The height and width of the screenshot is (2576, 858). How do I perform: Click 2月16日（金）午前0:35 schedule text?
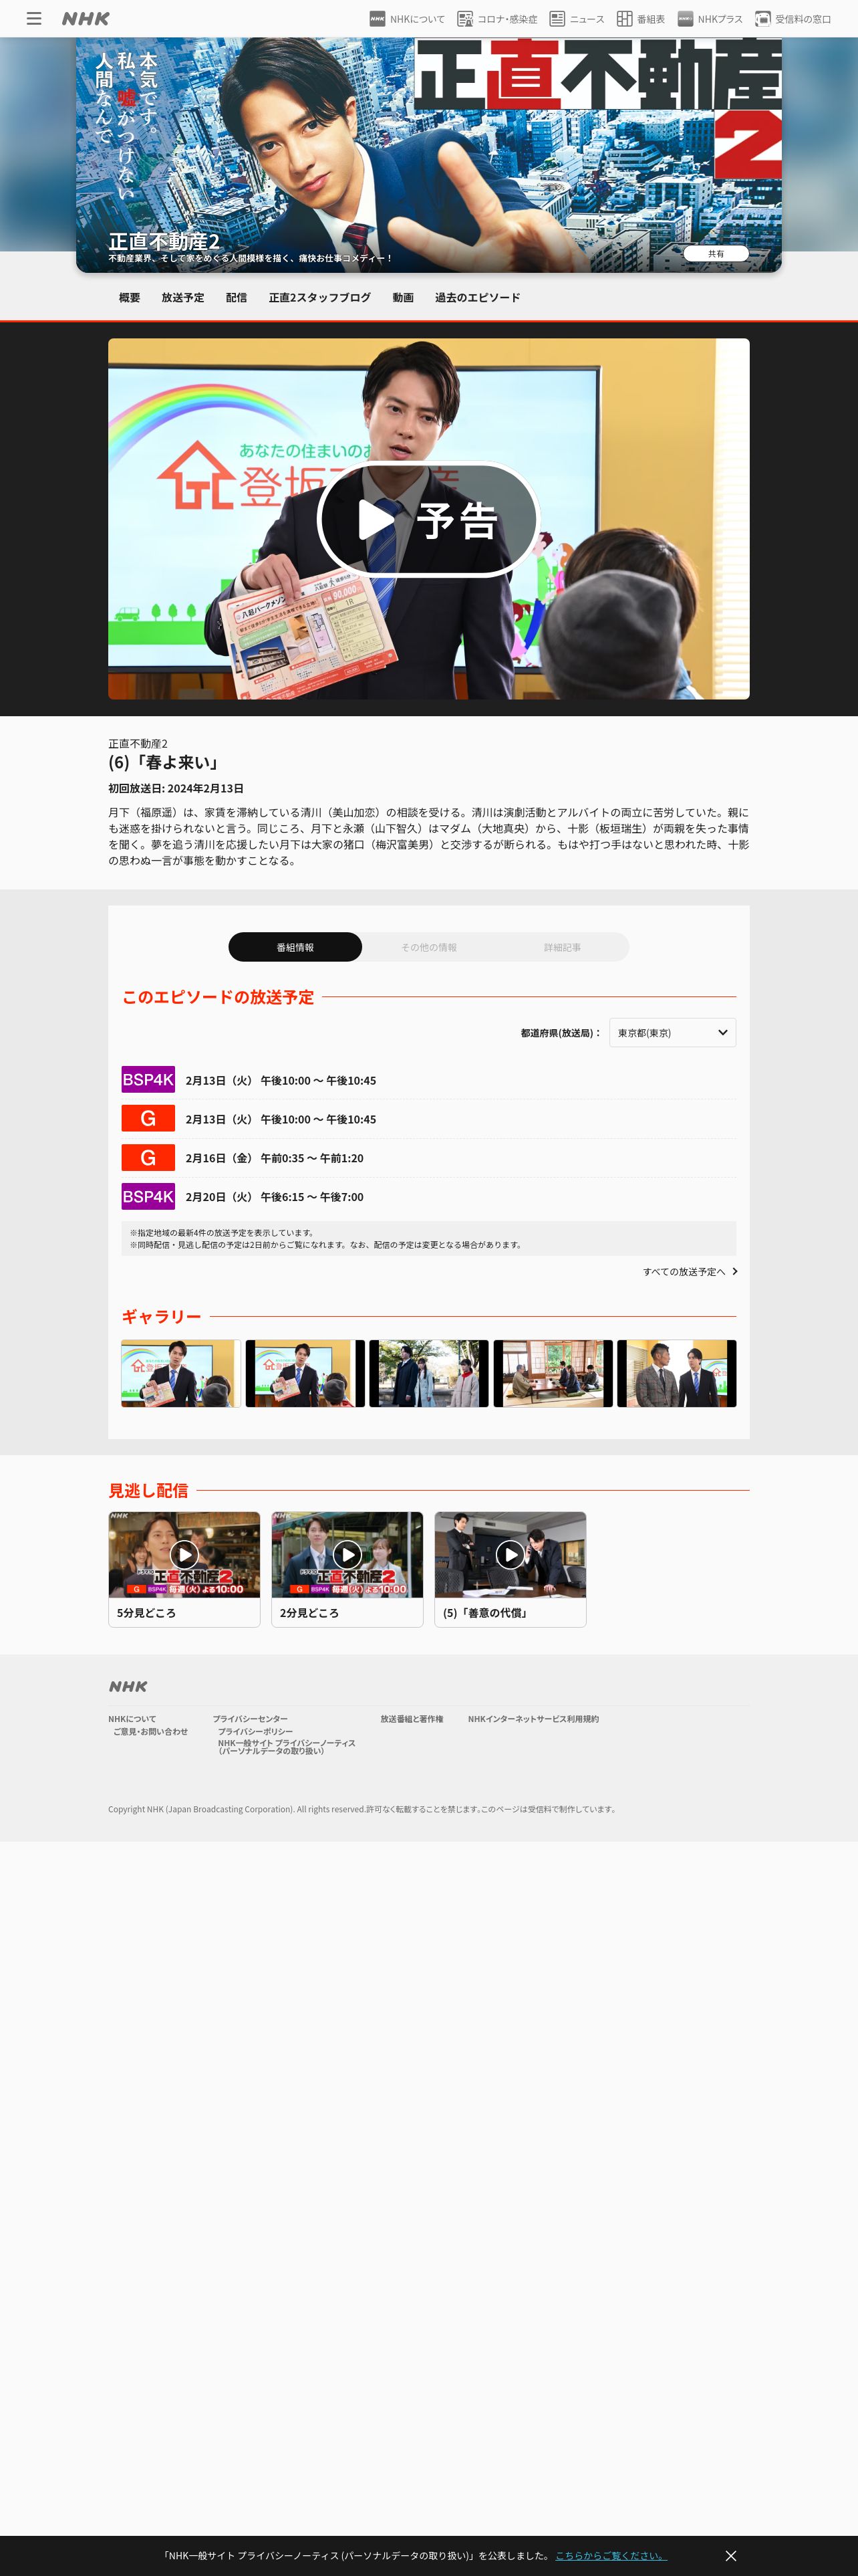[x=275, y=1158]
